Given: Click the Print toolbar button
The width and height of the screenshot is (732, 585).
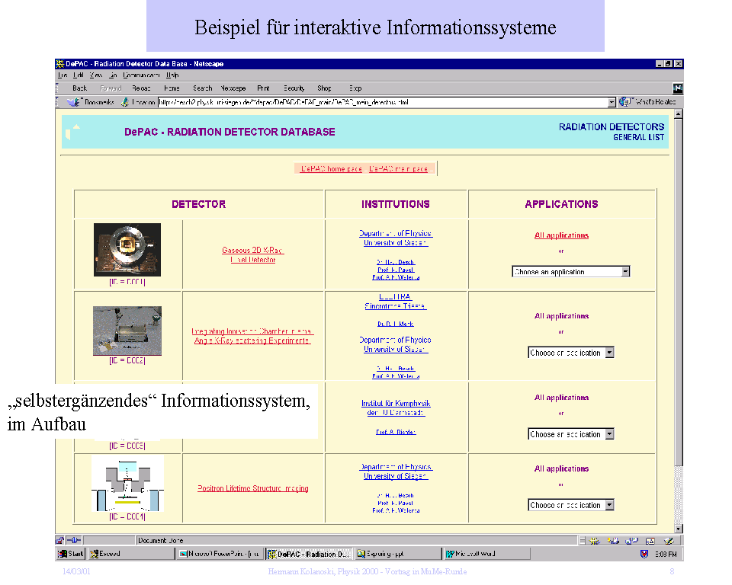Looking at the screenshot, I should pos(263,88).
